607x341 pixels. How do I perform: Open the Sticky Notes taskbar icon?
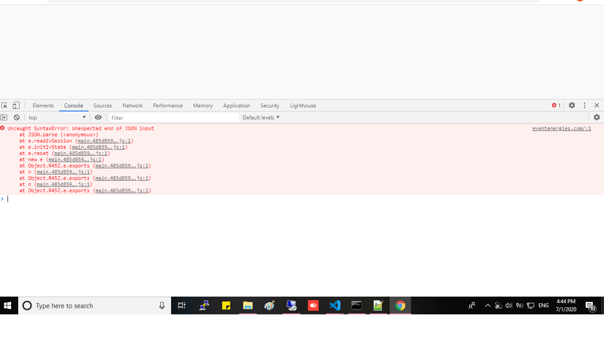[x=226, y=305]
